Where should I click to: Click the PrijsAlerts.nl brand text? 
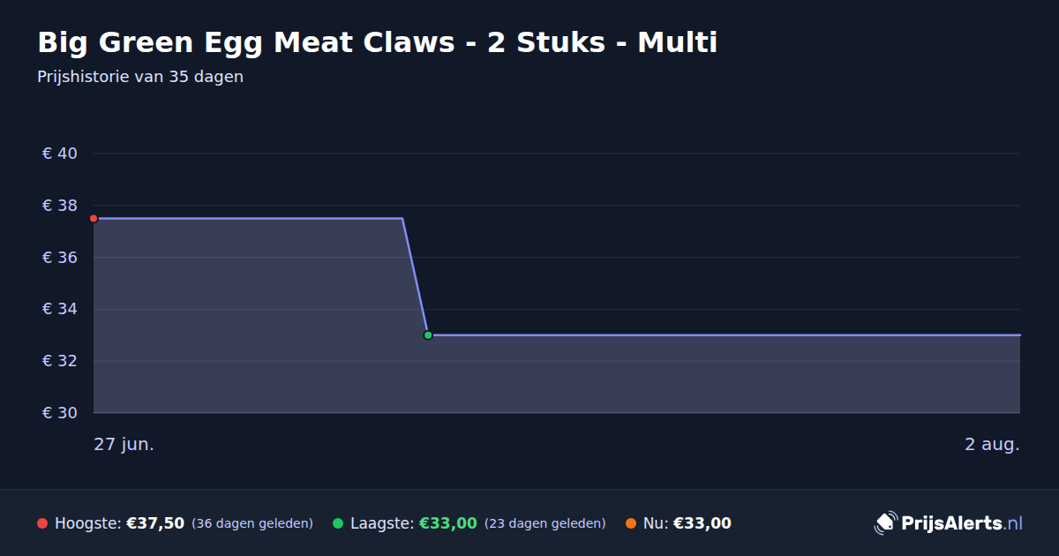click(962, 523)
